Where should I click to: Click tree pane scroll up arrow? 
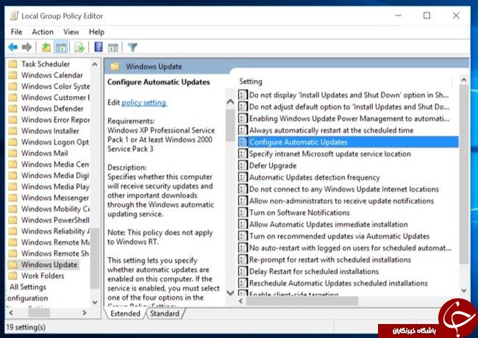[95, 64]
